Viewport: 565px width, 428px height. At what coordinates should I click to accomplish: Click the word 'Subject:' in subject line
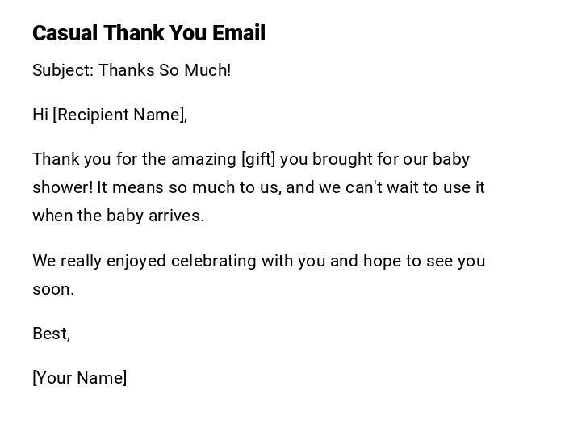point(63,70)
